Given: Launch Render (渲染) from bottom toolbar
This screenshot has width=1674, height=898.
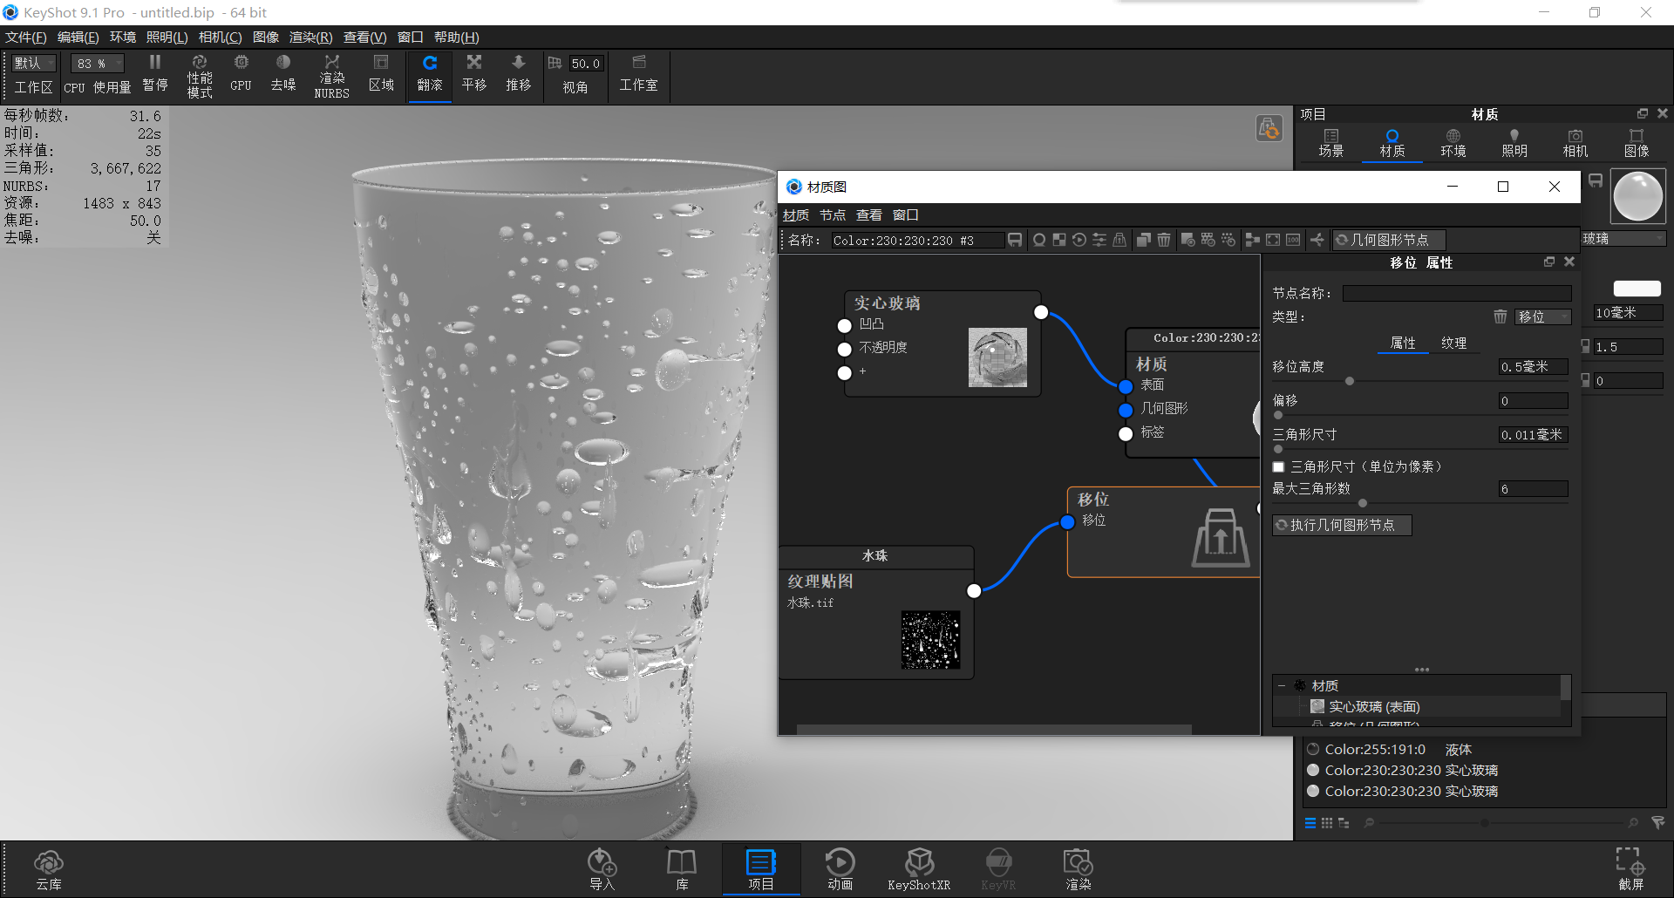Looking at the screenshot, I should [1078, 868].
